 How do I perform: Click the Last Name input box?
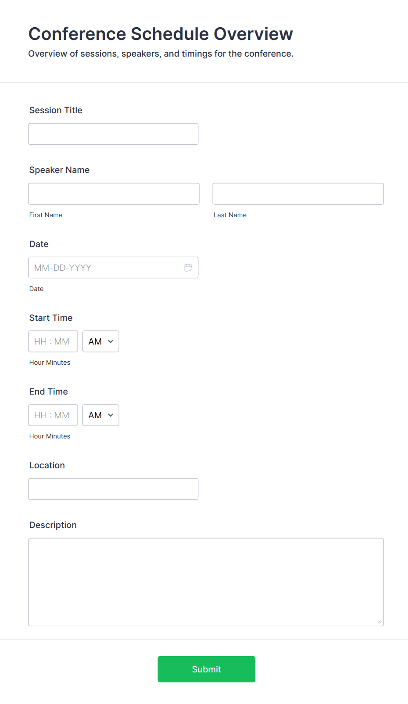[x=298, y=194]
